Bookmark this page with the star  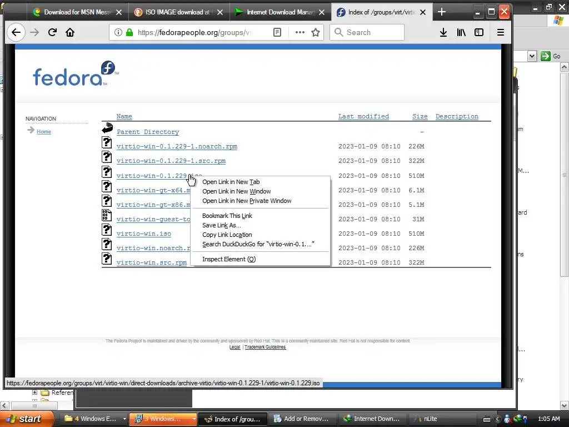316,32
